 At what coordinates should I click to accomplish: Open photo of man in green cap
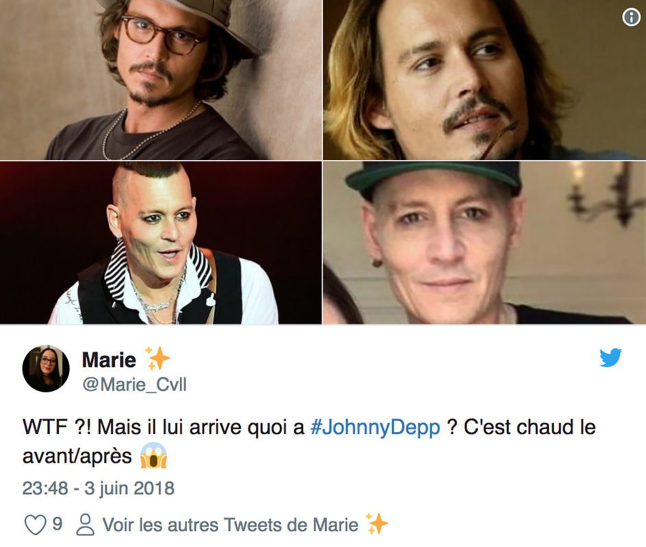pyautogui.click(x=484, y=243)
